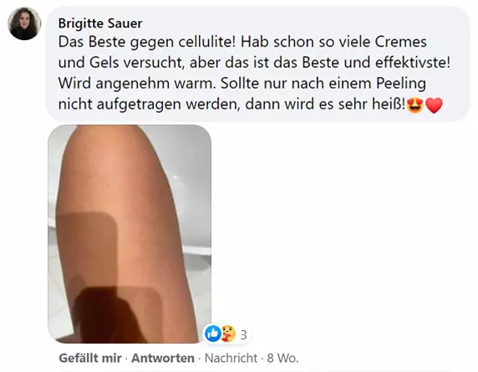
Task: Click the red heart emoji in the comment
Action: coord(434,105)
